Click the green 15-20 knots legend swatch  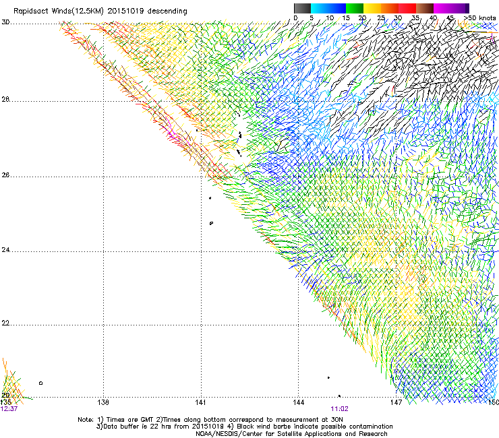click(355, 8)
